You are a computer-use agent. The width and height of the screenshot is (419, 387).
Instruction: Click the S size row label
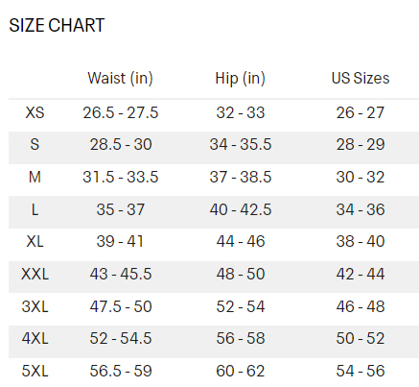[x=35, y=144]
